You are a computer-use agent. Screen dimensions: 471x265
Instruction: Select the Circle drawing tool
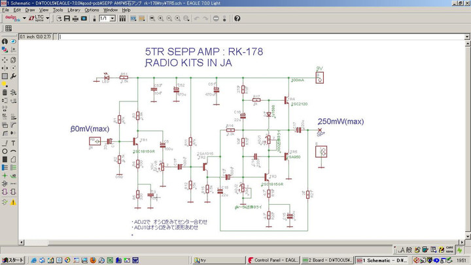tap(5, 152)
